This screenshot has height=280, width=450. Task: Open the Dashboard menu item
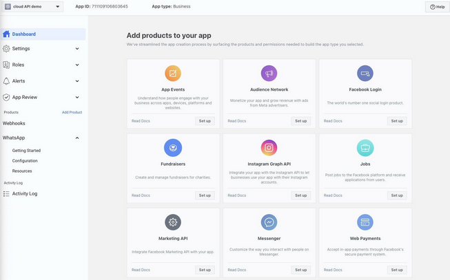tap(43, 34)
